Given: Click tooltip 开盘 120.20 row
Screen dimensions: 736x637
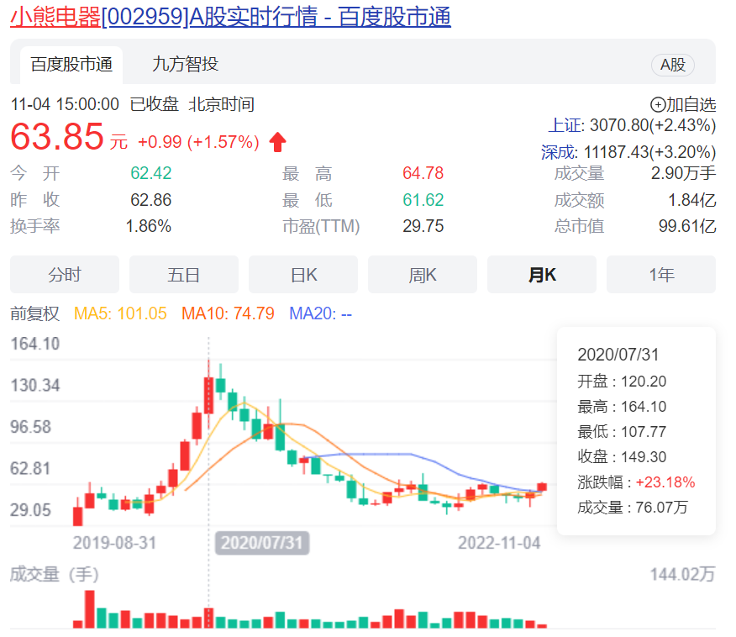Looking at the screenshot, I should [x=622, y=382].
